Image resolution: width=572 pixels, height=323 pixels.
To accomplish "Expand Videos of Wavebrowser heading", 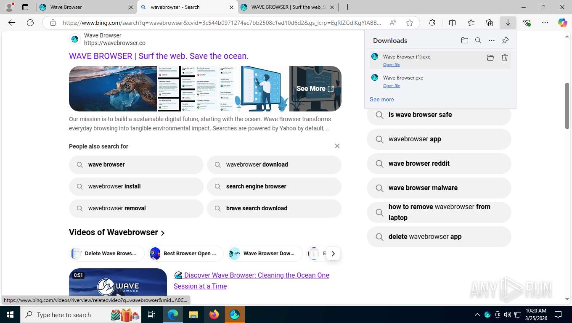I will coord(117,232).
